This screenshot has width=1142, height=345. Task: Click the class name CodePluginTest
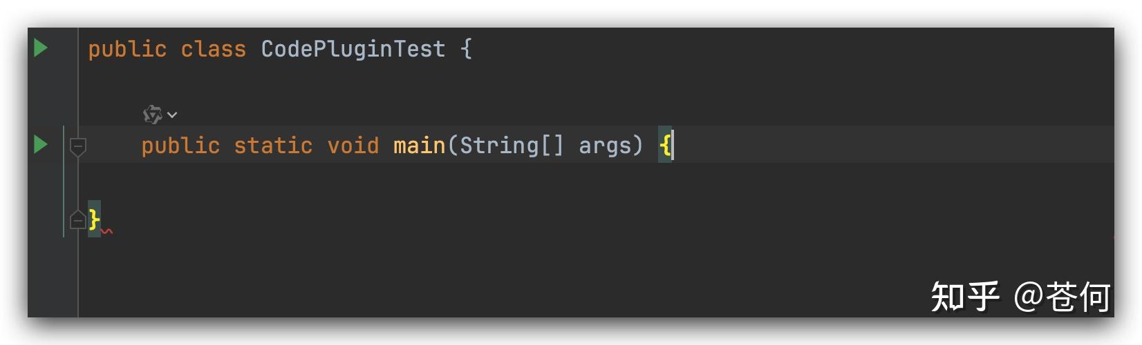[353, 49]
